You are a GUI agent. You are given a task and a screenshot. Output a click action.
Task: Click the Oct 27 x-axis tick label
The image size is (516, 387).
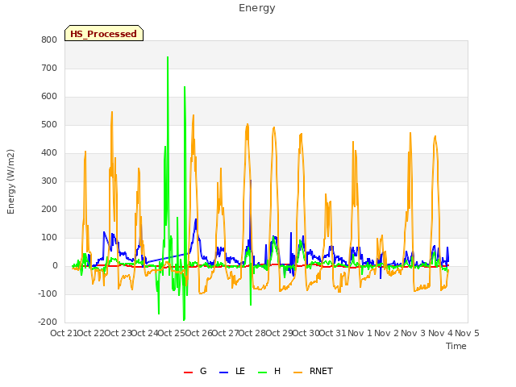[x=225, y=333]
